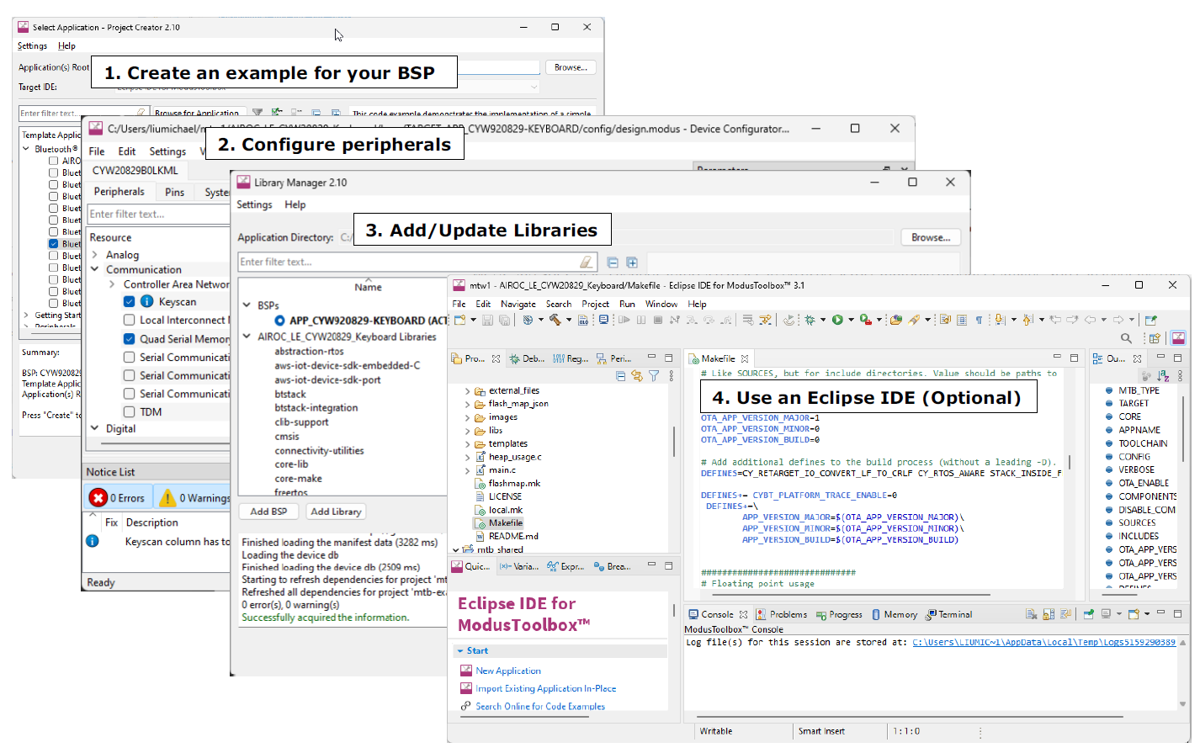Click the Save icon in the Eclipse toolbar
The image size is (1200, 753).
(x=488, y=320)
